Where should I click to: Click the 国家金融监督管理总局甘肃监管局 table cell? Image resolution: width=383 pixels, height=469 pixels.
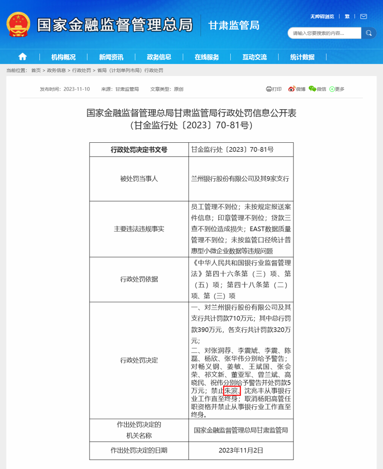tap(241, 430)
